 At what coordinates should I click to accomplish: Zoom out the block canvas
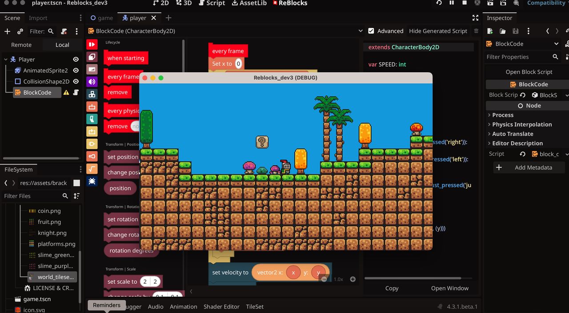tap(324, 279)
